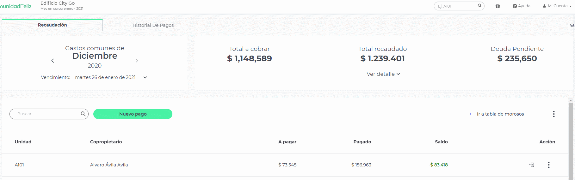Click the magnifier icon in the Buscar field
The width and height of the screenshot is (575, 180).
(x=83, y=114)
